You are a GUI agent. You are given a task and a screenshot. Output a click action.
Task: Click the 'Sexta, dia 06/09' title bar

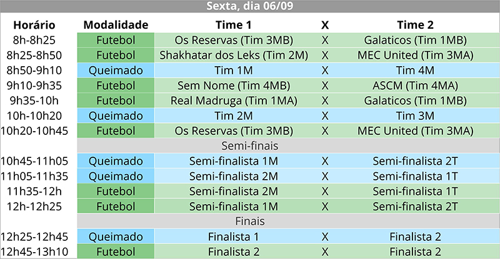coord(250,7)
